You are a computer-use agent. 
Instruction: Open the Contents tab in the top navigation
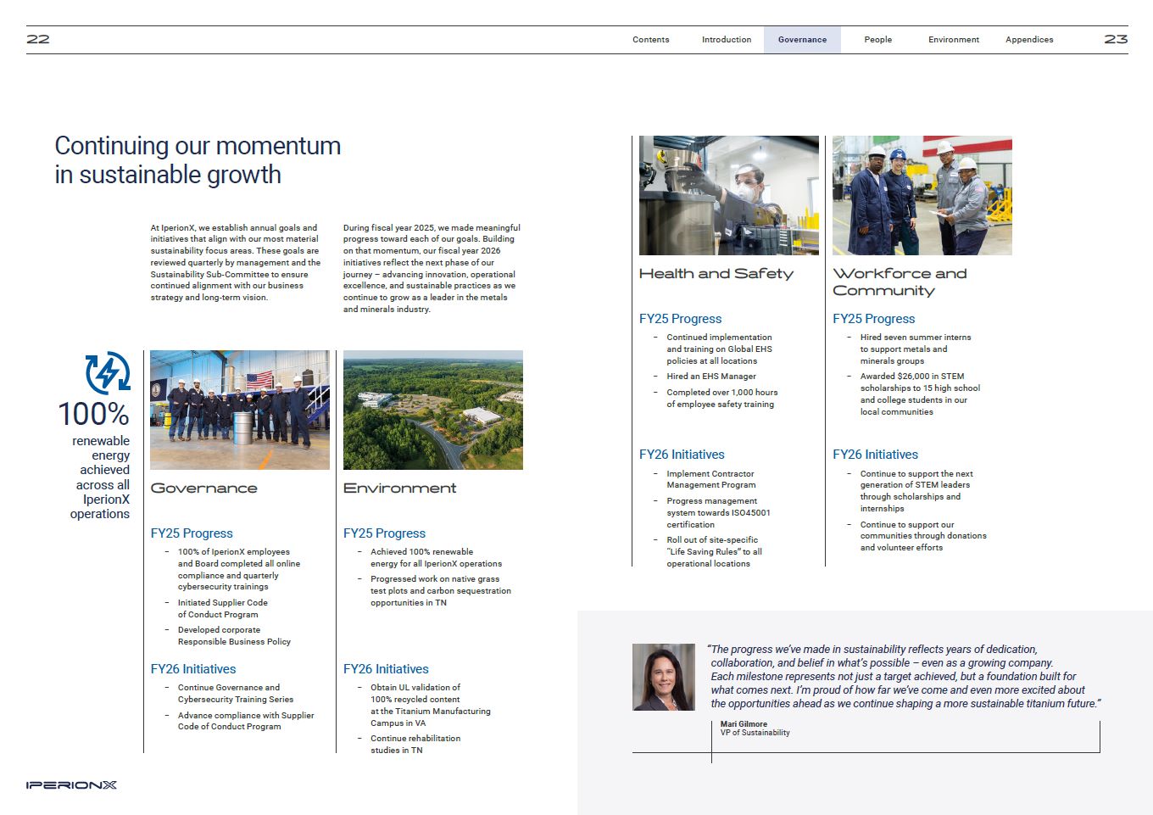point(651,40)
